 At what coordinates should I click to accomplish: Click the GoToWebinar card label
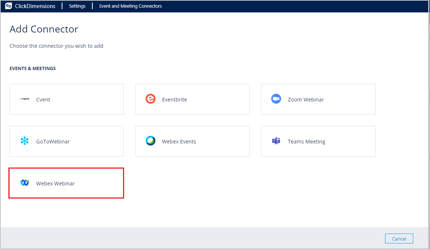pyautogui.click(x=53, y=142)
